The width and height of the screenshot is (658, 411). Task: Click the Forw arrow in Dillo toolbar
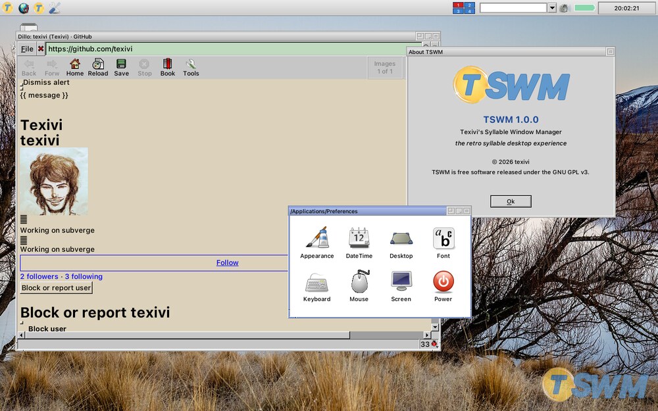(52, 68)
